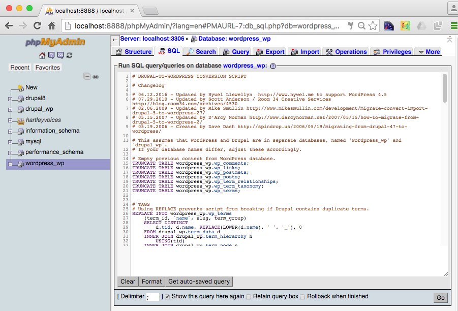Screen dimensions: 458x311
Task: Bookmark this page with the star icon
Action: [x=373, y=26]
